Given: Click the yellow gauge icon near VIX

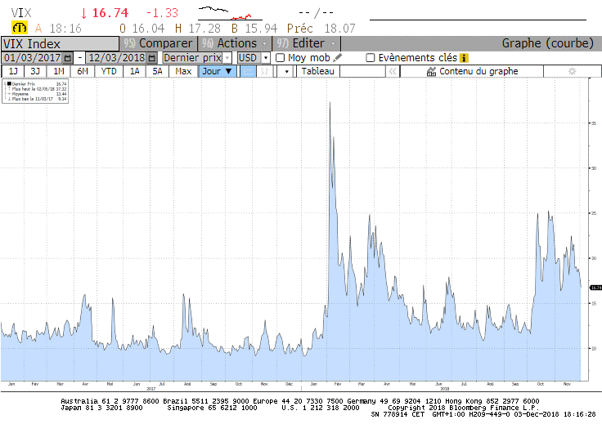Looking at the screenshot, I should click(x=19, y=28).
